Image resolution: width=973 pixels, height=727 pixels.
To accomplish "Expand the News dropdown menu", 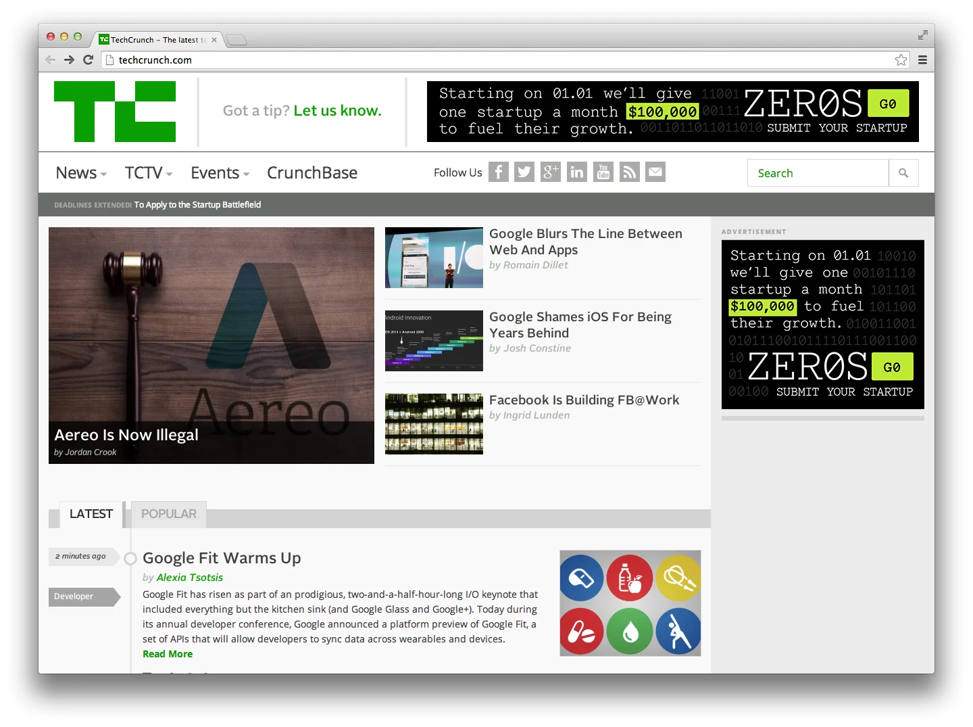I will click(x=82, y=173).
